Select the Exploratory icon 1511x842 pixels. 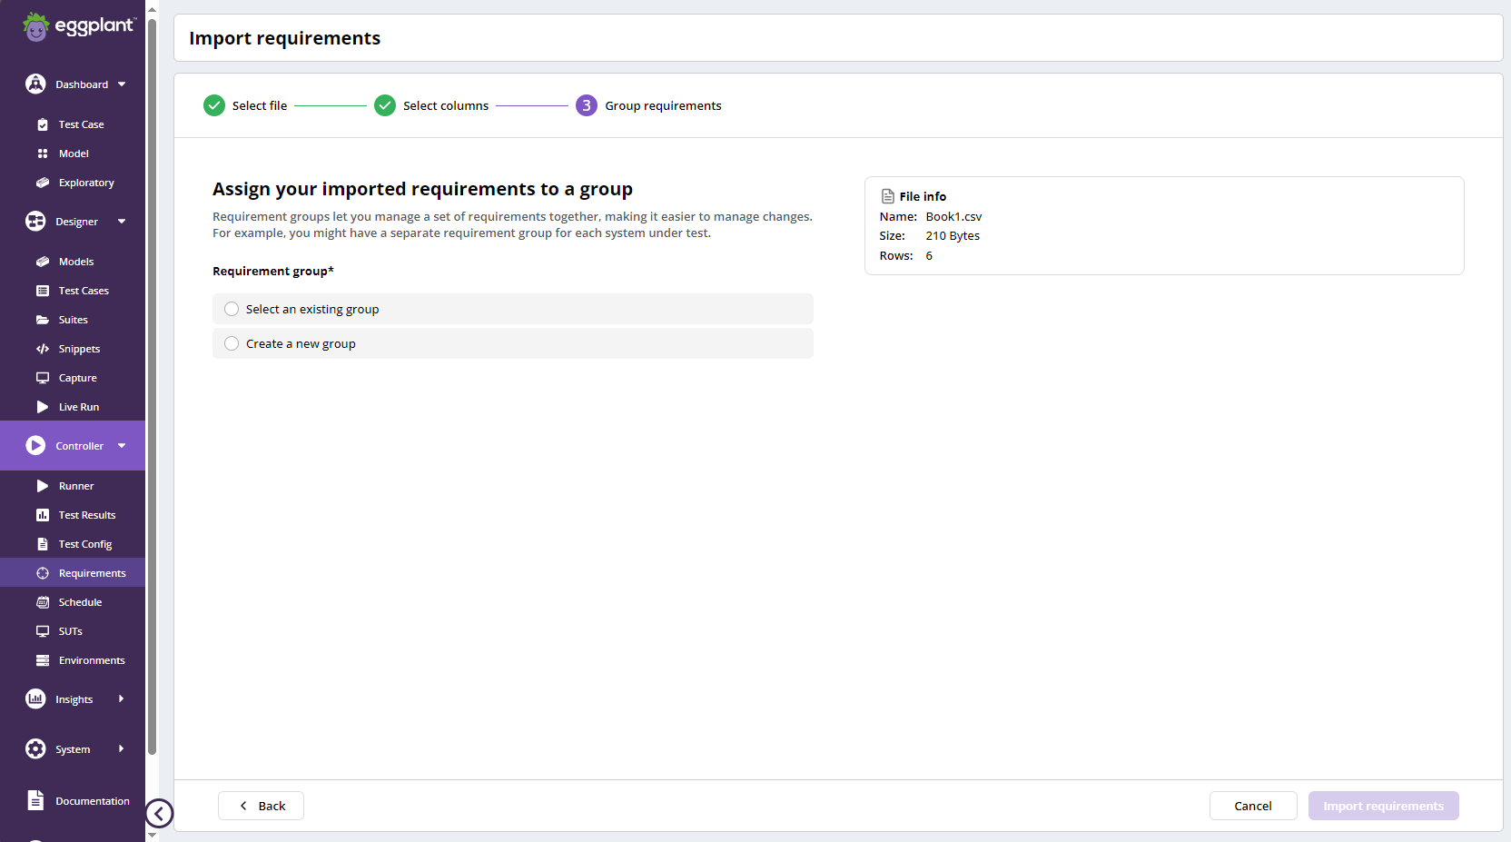click(43, 183)
